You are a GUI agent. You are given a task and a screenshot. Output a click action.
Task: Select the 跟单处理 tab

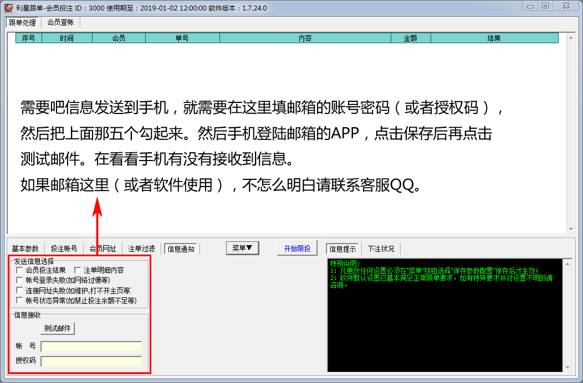(22, 23)
